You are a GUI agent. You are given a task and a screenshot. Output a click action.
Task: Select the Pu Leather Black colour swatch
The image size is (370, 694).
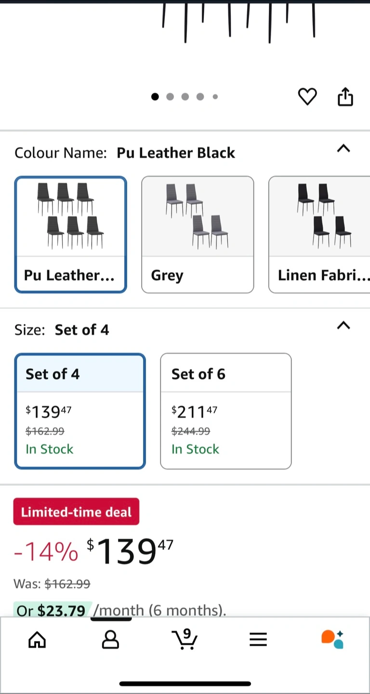tap(71, 235)
